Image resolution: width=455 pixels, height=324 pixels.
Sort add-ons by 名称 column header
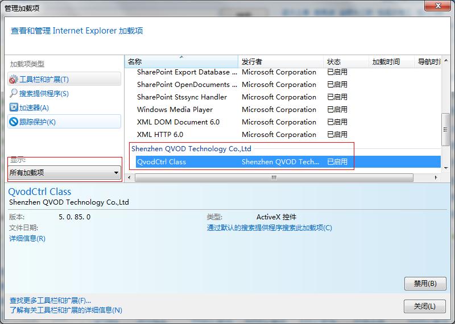pyautogui.click(x=181, y=61)
